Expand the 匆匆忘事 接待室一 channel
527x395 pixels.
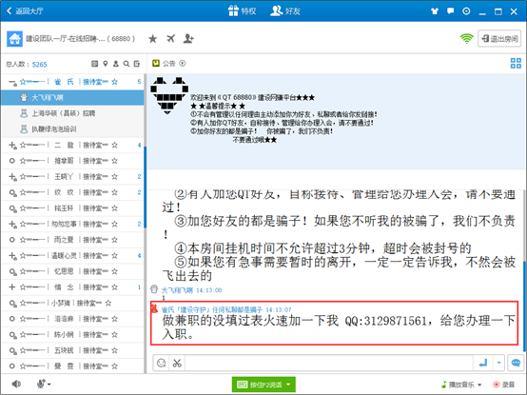point(12,225)
